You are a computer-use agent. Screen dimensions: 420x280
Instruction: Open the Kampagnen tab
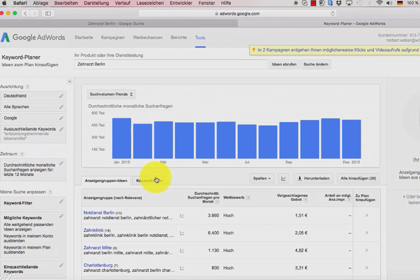pos(113,37)
